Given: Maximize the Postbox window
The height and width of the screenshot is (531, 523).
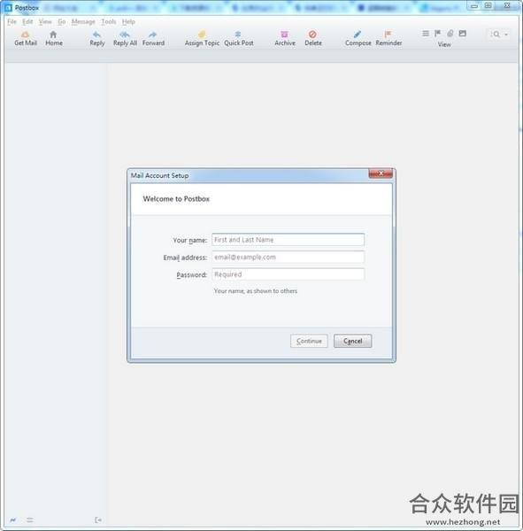Looking at the screenshot, I should pyautogui.click(x=488, y=5).
